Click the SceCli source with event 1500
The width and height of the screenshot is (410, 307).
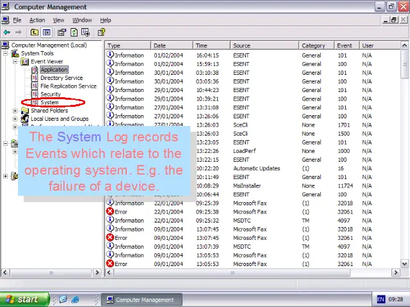(240, 134)
